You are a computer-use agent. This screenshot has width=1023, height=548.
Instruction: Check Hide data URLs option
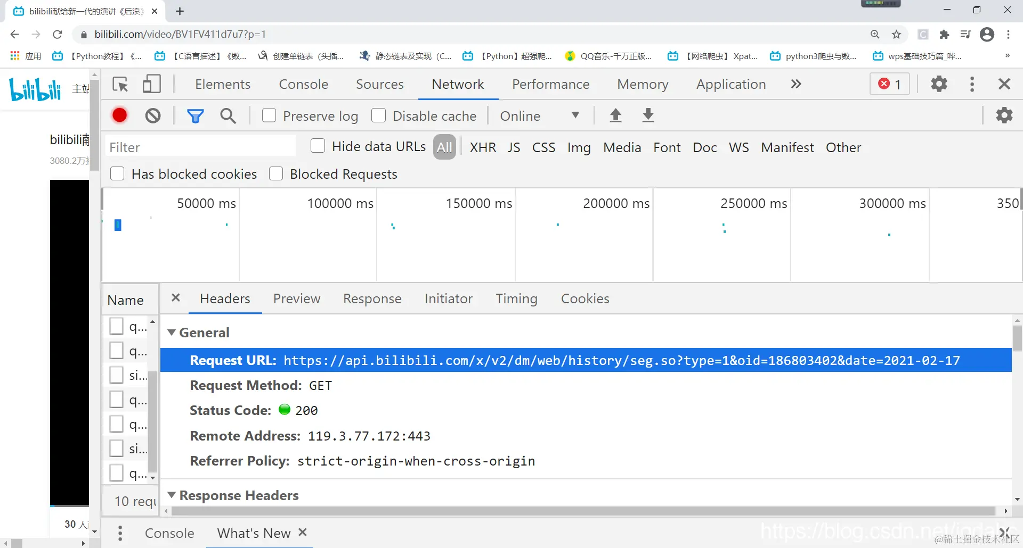point(318,146)
